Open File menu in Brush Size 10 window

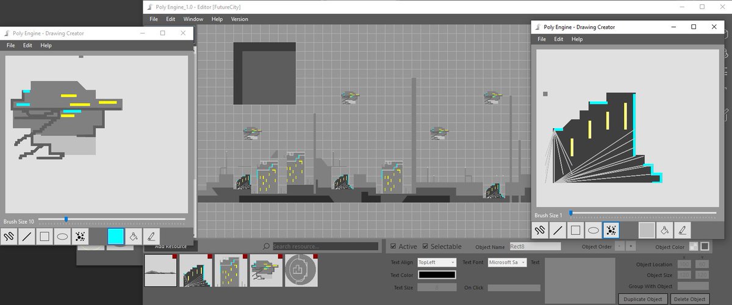[x=10, y=46]
